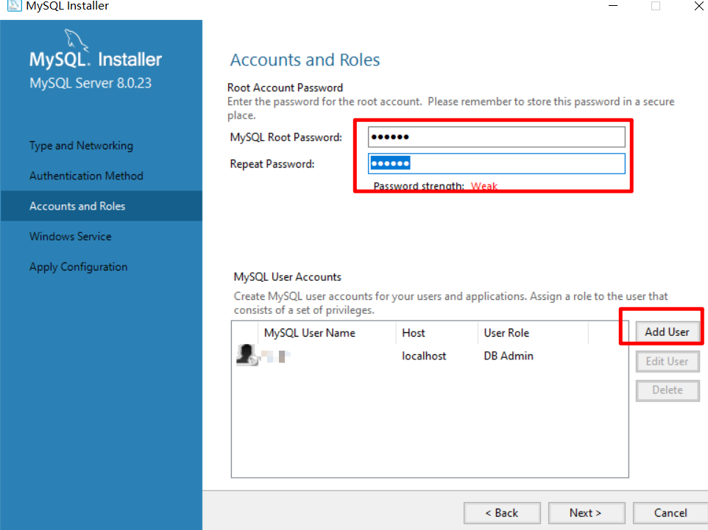
Task: Focus the Repeat Password field
Action: (x=497, y=164)
